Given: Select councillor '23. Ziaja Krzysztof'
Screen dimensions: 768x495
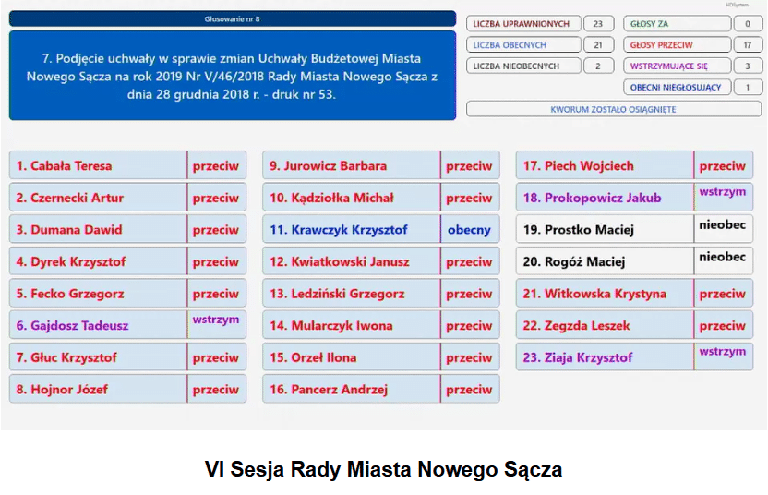Looking at the screenshot, I should coord(605,356).
